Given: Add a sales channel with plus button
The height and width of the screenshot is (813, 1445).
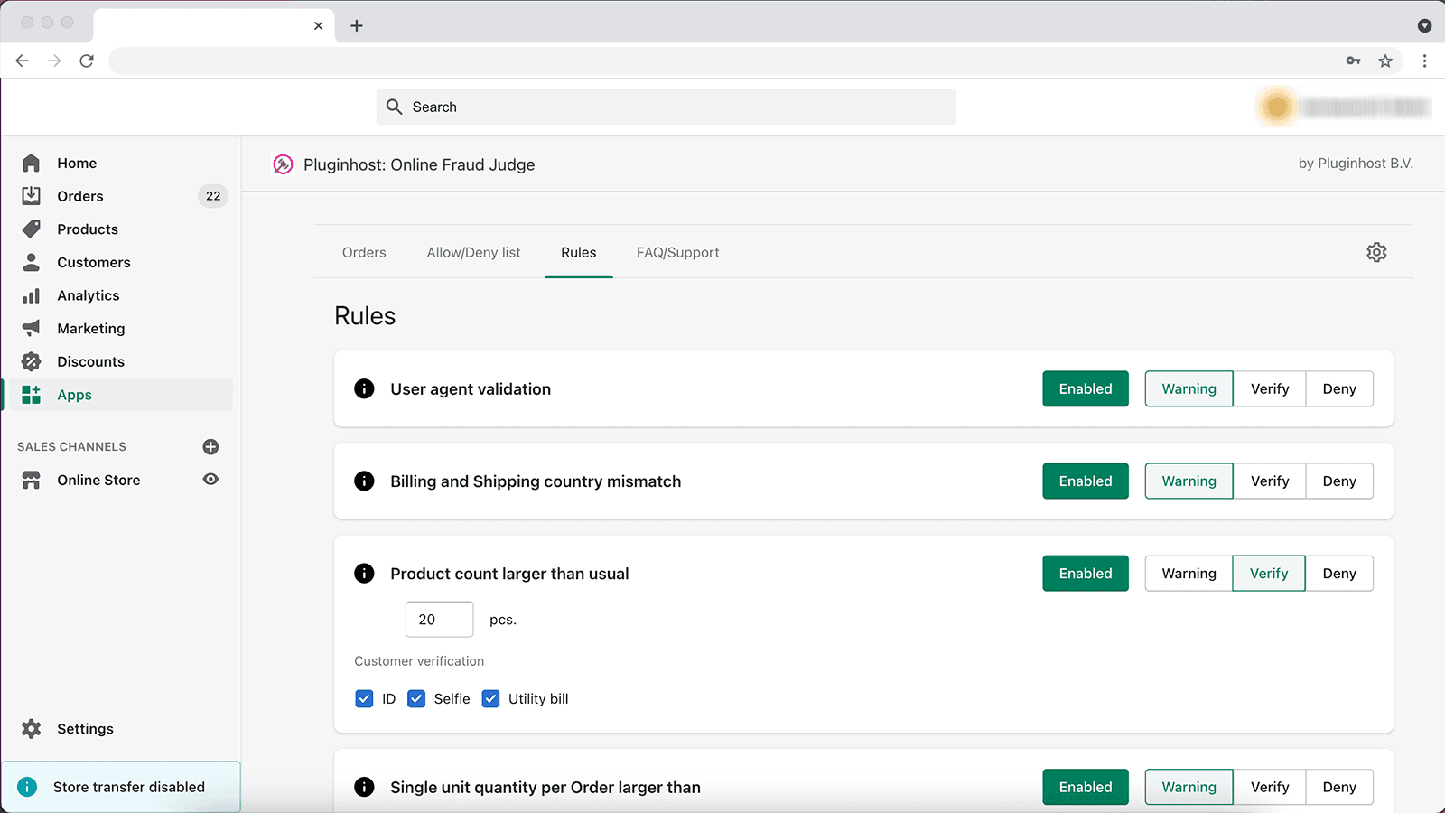Looking at the screenshot, I should [210, 446].
